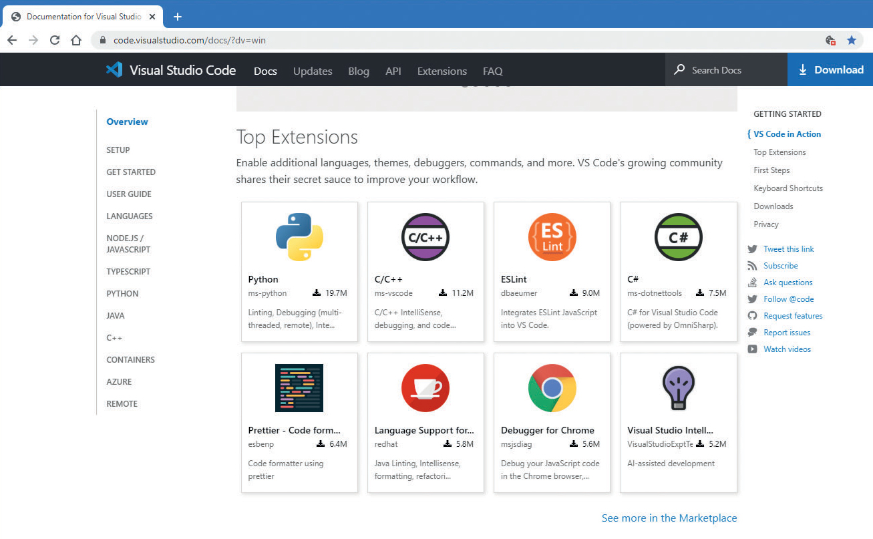Screen dimensions: 873x539
Task: Jump to Keyboard Shortcuts in page outline
Action: (x=788, y=188)
